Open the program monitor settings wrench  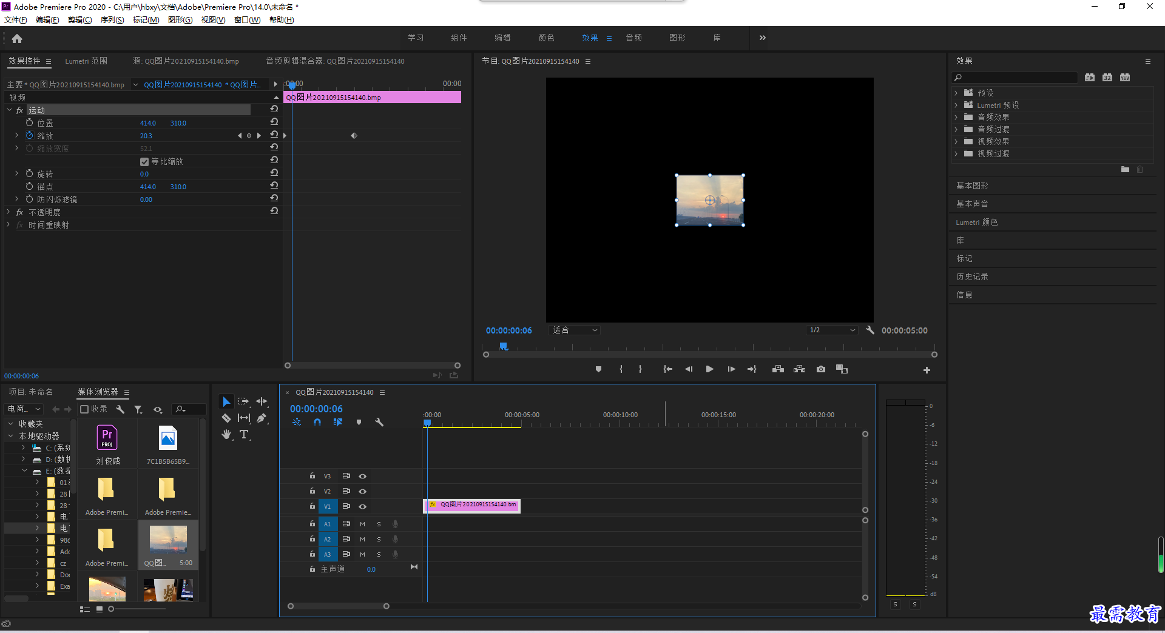870,330
